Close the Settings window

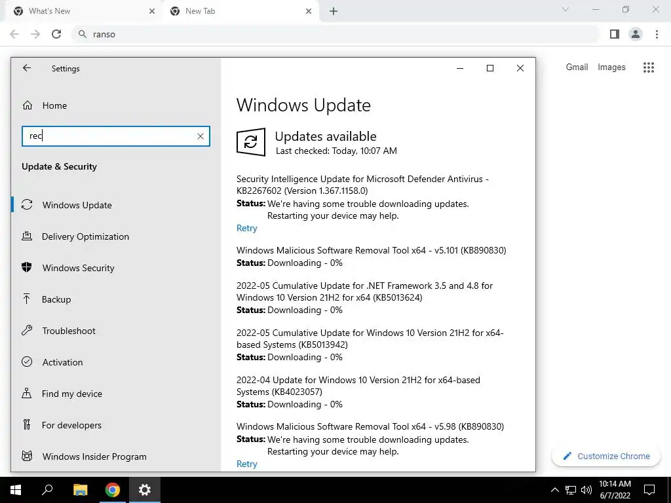pyautogui.click(x=520, y=68)
